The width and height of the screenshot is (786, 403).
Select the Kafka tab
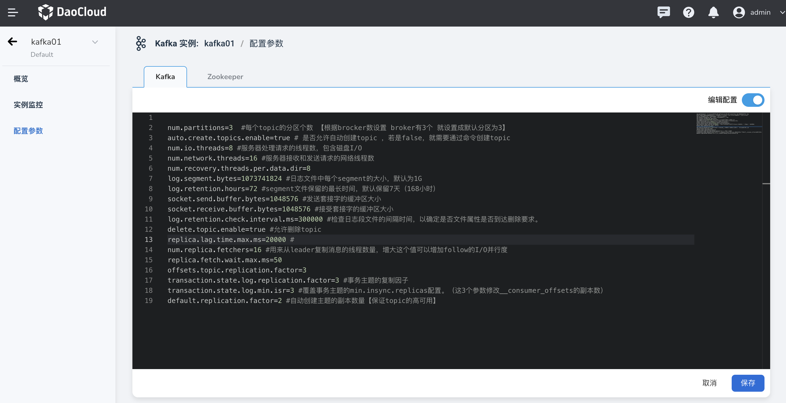click(165, 77)
